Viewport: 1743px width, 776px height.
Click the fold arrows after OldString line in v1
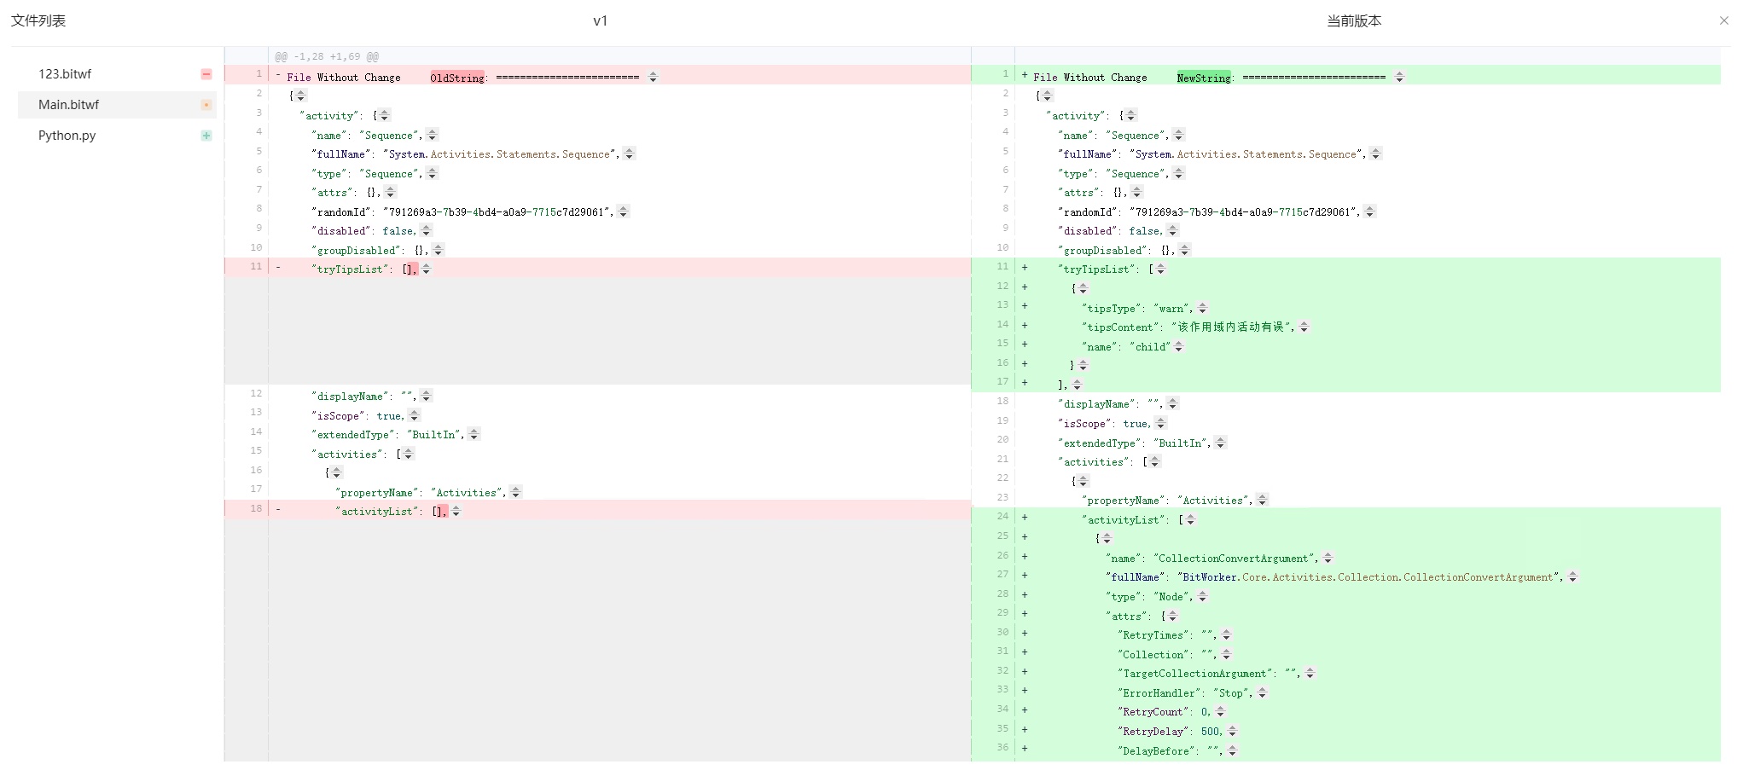(653, 77)
